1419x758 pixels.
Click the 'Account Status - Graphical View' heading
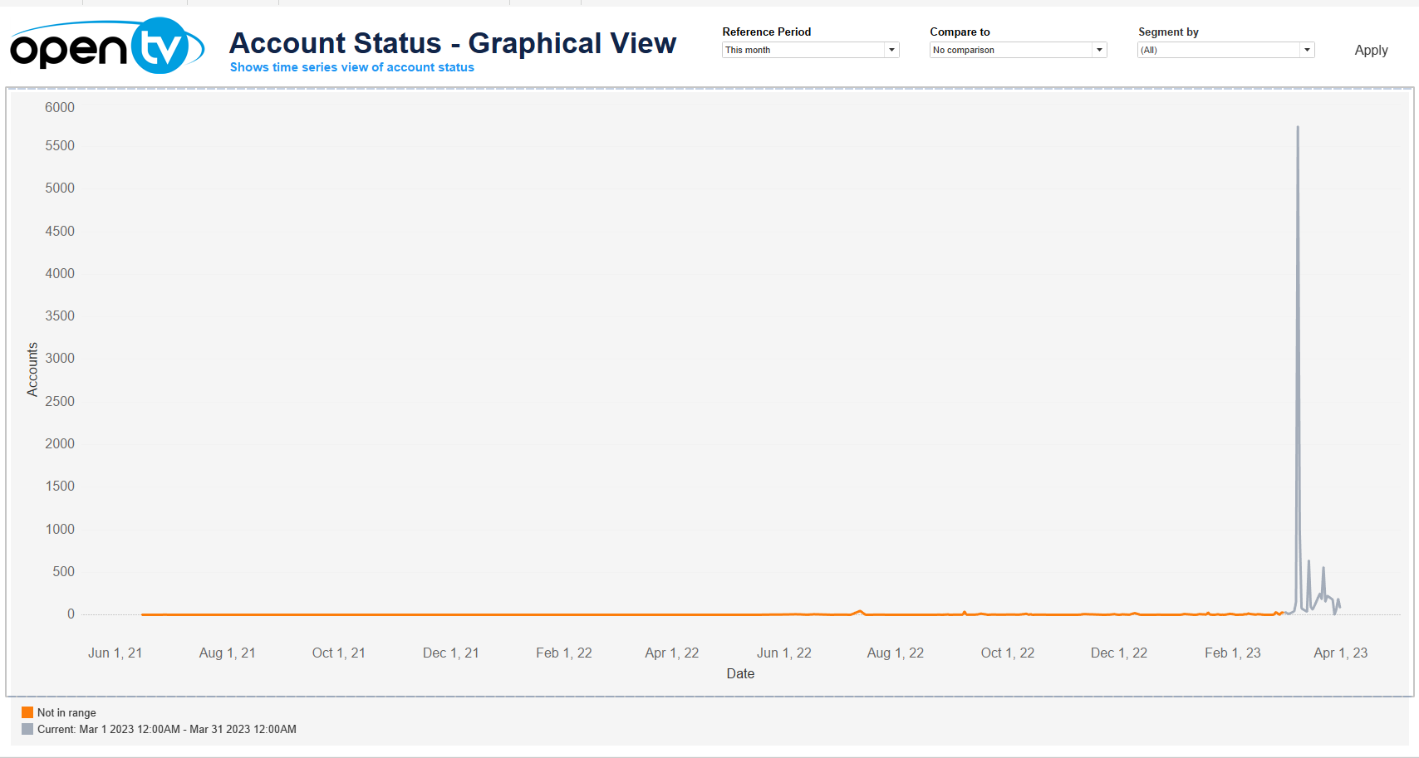pos(453,43)
